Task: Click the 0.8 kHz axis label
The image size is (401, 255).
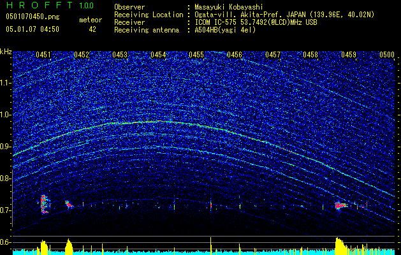Action: coord(6,178)
